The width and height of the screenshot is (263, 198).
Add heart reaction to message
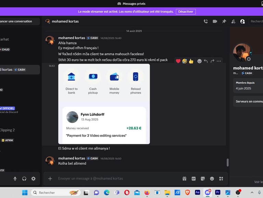178,61
